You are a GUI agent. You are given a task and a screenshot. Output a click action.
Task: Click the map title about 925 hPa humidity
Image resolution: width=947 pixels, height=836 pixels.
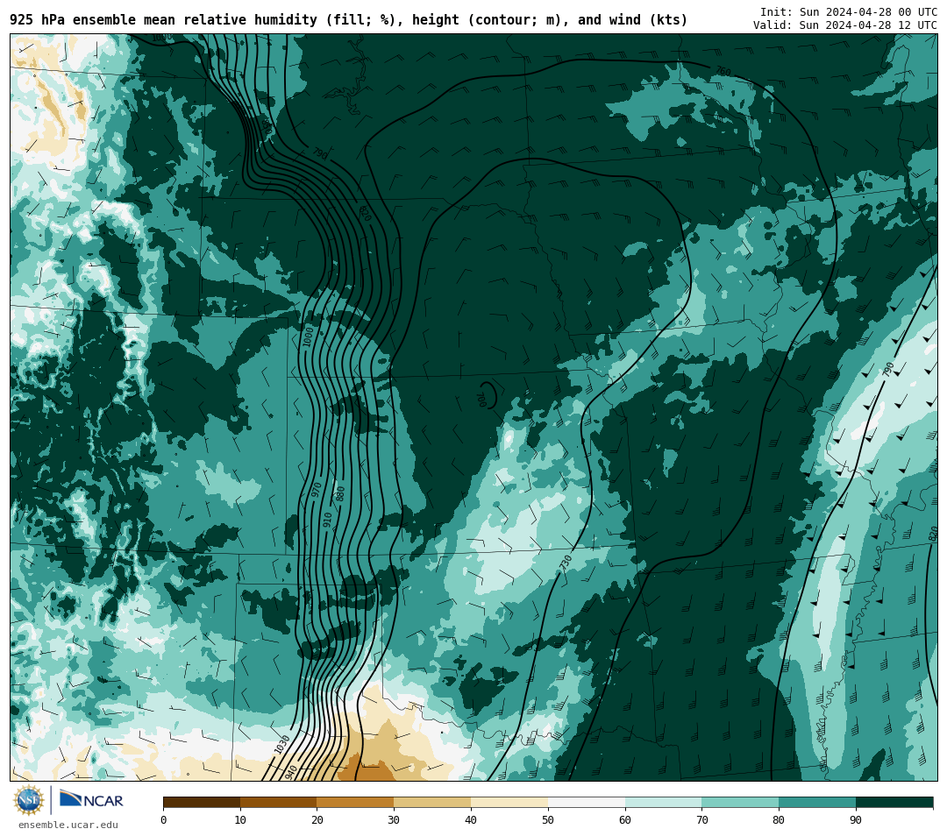(348, 20)
